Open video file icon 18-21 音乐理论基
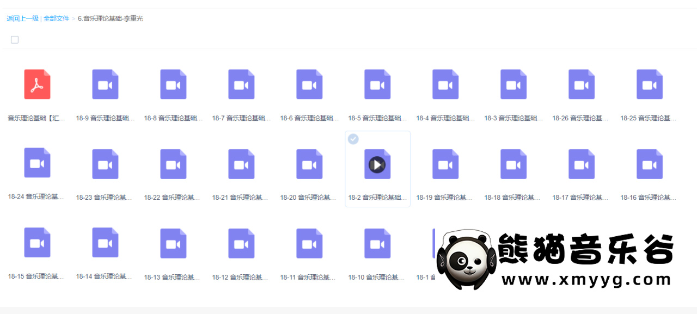 [x=241, y=164]
